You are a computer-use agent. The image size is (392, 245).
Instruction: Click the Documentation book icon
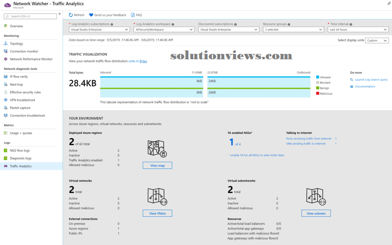(x=351, y=86)
